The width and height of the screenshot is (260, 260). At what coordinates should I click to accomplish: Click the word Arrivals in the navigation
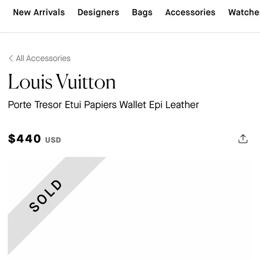(x=49, y=12)
